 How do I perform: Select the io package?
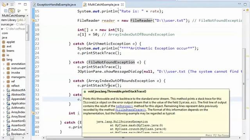point(8,55)
